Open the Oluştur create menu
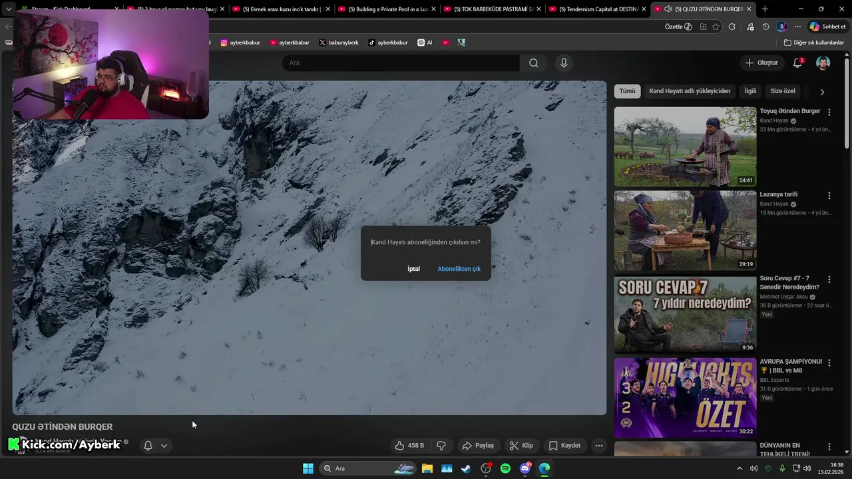 [761, 63]
